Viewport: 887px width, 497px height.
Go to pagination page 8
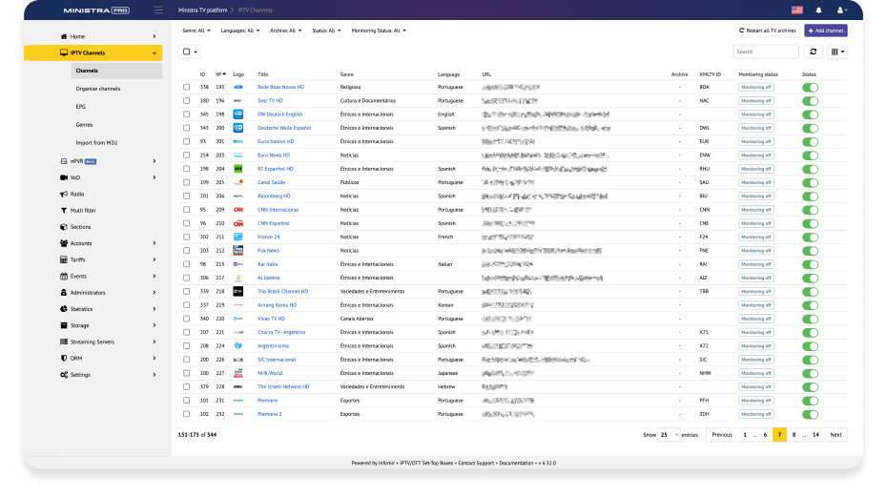794,434
